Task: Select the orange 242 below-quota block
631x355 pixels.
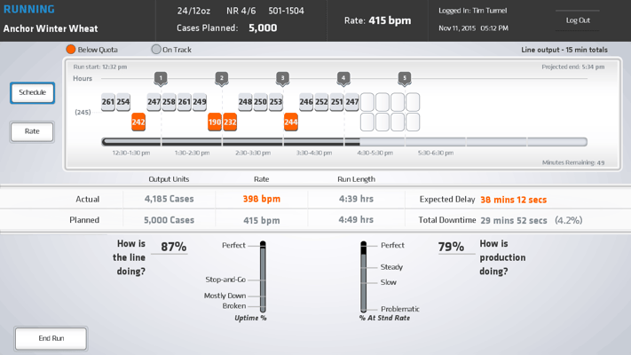Action: coord(138,122)
